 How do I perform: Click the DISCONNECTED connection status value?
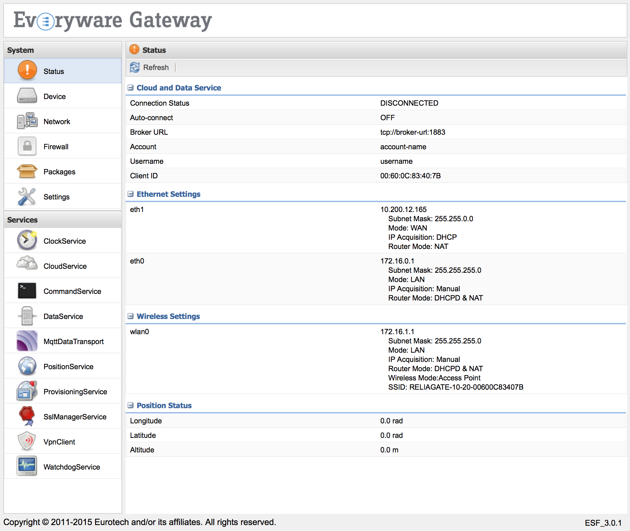point(409,103)
